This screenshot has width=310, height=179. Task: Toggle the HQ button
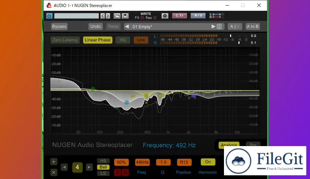coord(123,40)
